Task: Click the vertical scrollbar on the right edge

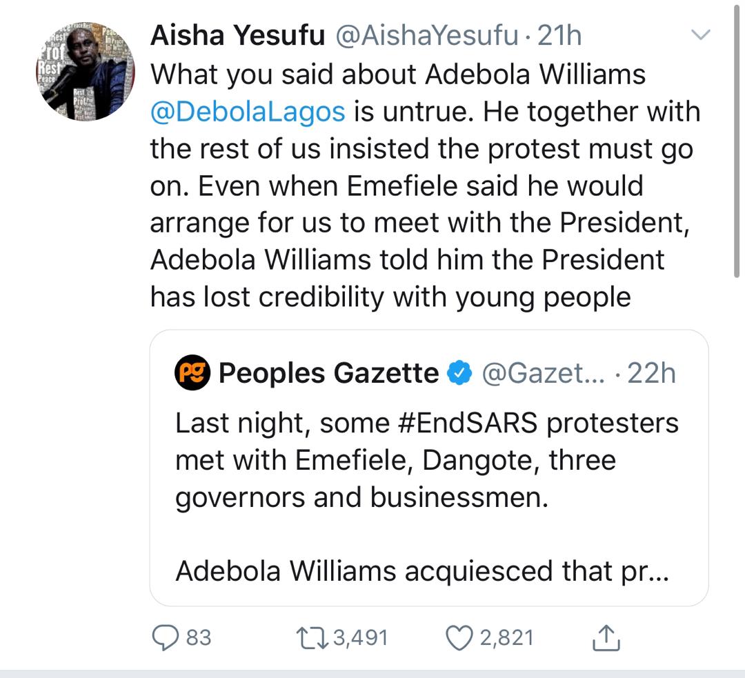Action: [x=739, y=138]
